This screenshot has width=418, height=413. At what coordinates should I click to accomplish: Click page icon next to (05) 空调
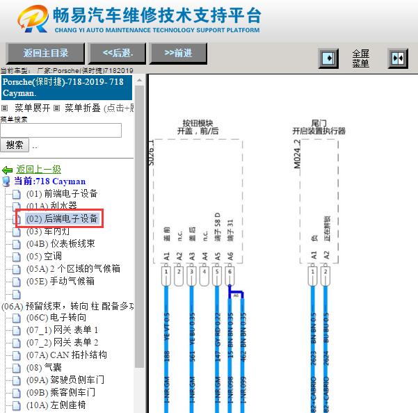tap(16, 257)
